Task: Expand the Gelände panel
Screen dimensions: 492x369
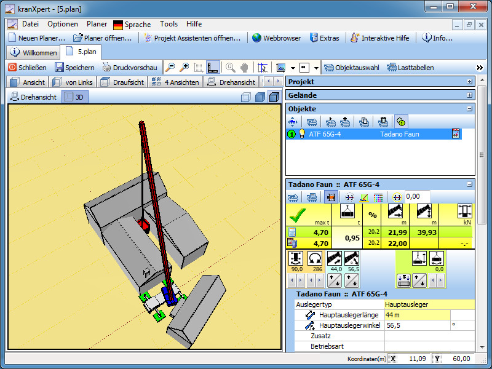Action: 470,95
